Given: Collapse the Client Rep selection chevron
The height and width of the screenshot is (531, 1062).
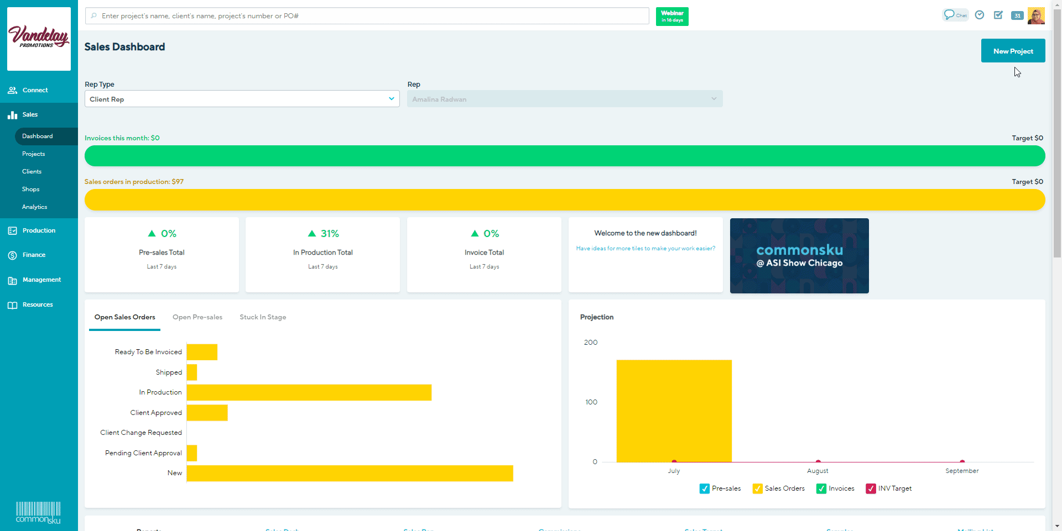Looking at the screenshot, I should (x=392, y=99).
